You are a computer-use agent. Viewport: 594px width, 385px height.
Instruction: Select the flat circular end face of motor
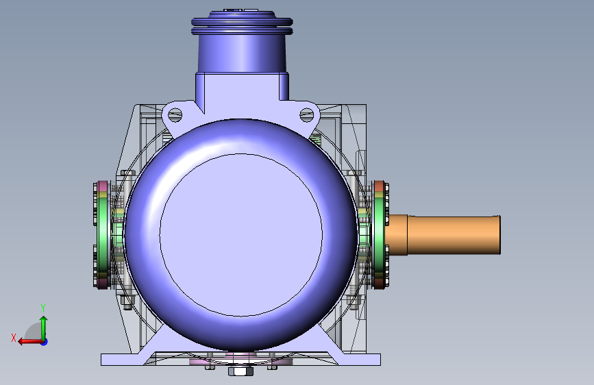(241, 235)
